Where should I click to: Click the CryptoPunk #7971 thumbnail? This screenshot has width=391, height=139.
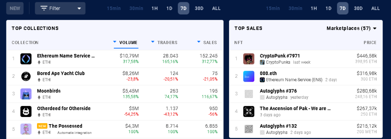pos(249,59)
